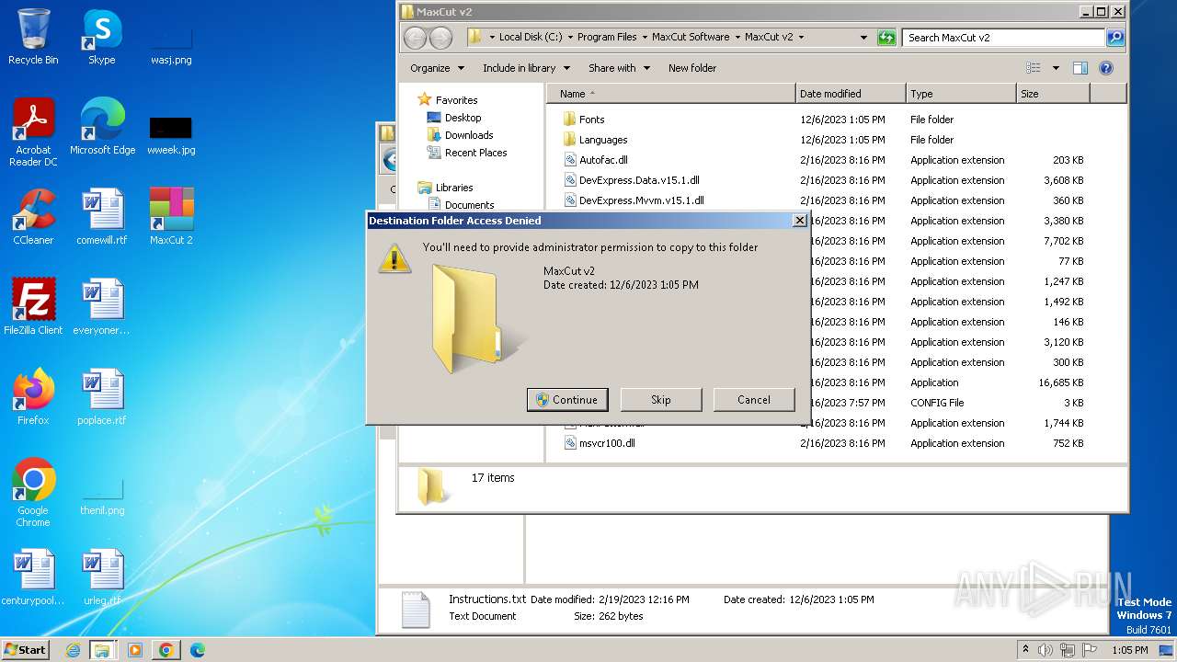The image size is (1177, 662).
Task: Open the Share with dropdown
Action: click(x=619, y=68)
